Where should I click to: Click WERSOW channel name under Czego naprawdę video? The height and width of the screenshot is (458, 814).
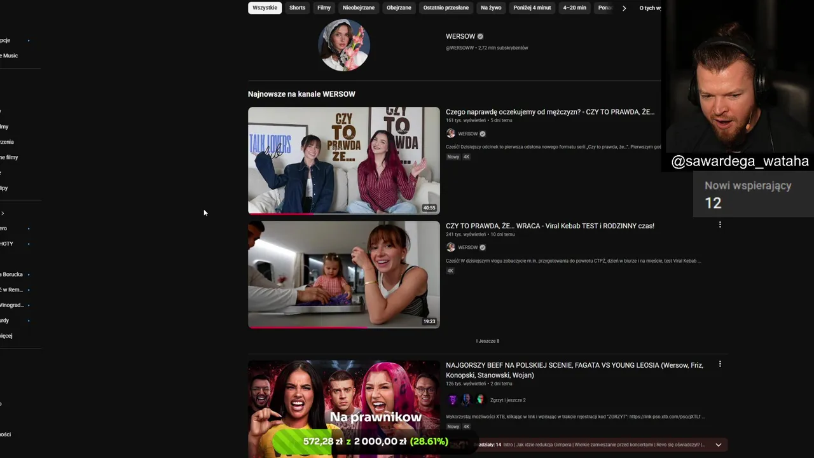[x=468, y=134]
